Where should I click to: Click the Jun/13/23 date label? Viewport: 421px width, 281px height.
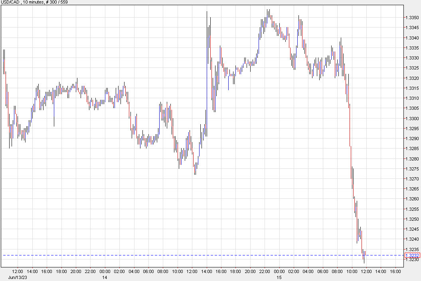tap(18, 277)
